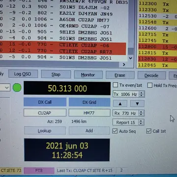
Task: Click the Decode button
Action: click(x=151, y=76)
